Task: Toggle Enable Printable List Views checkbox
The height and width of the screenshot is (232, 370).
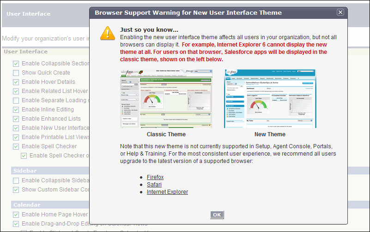Action: (16, 137)
